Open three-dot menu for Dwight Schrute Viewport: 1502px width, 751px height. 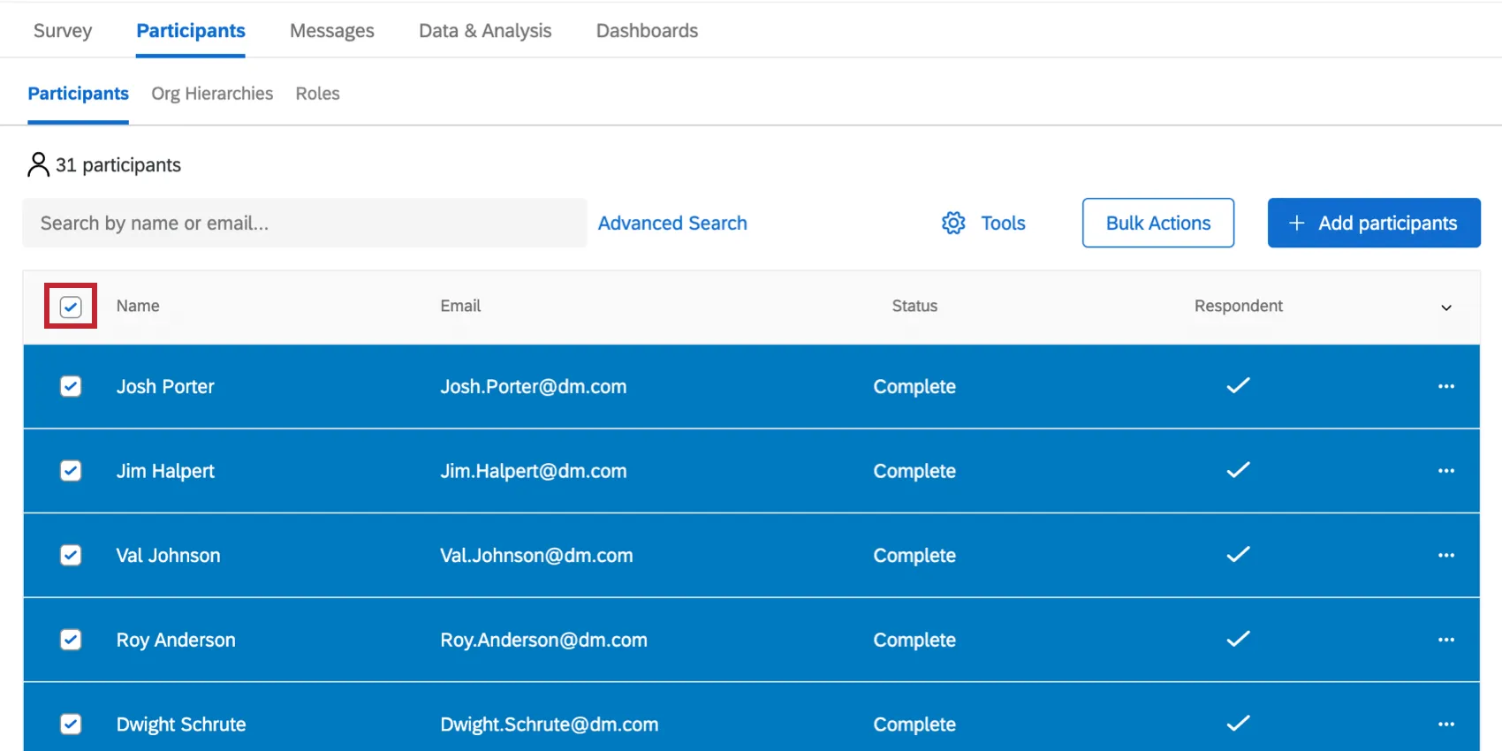[1445, 724]
